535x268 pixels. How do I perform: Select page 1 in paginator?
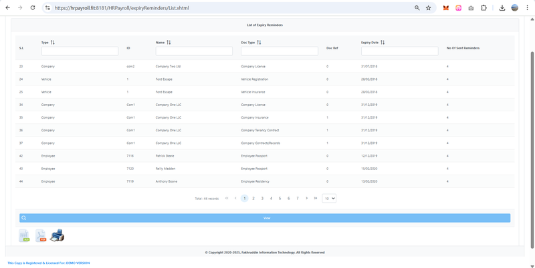244,198
